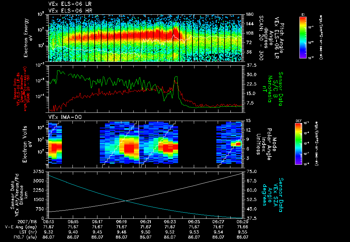Screen dimensions: 350x242
Task: Click the green "Nanotesla" axis label
Action: 270,89
